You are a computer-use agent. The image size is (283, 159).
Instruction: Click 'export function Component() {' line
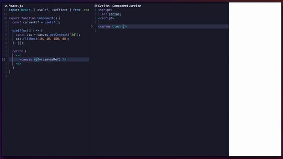(x=34, y=18)
